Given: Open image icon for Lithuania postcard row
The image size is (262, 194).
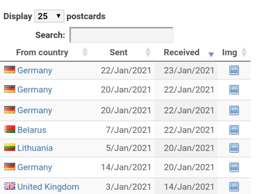Looking at the screenshot, I should pyautogui.click(x=234, y=148).
